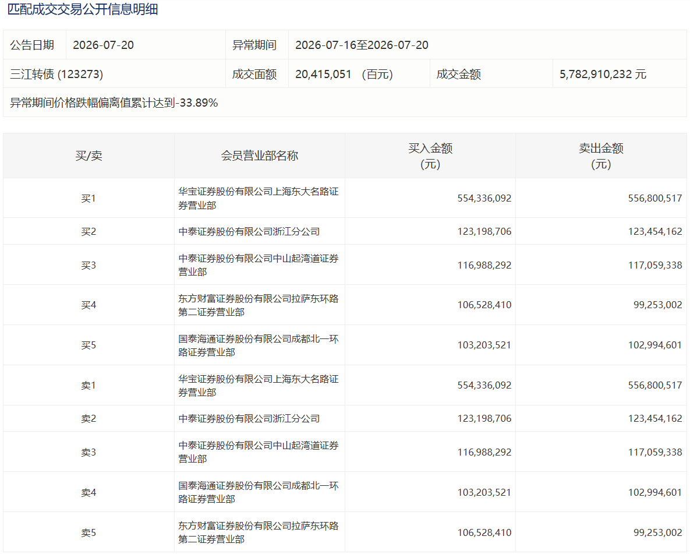Click 国泰海通证券成都 branch in 卖4 row

point(259,492)
